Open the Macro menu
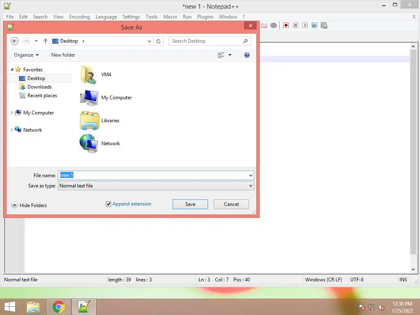420x315 pixels. 170,16
